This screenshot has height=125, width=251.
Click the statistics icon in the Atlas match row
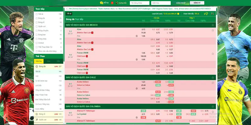[136, 36]
